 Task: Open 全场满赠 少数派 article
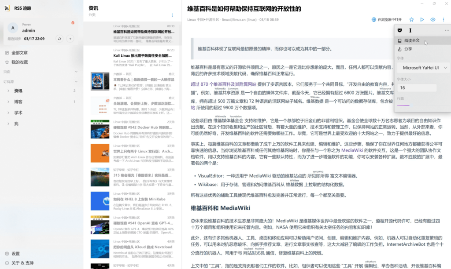(133, 105)
